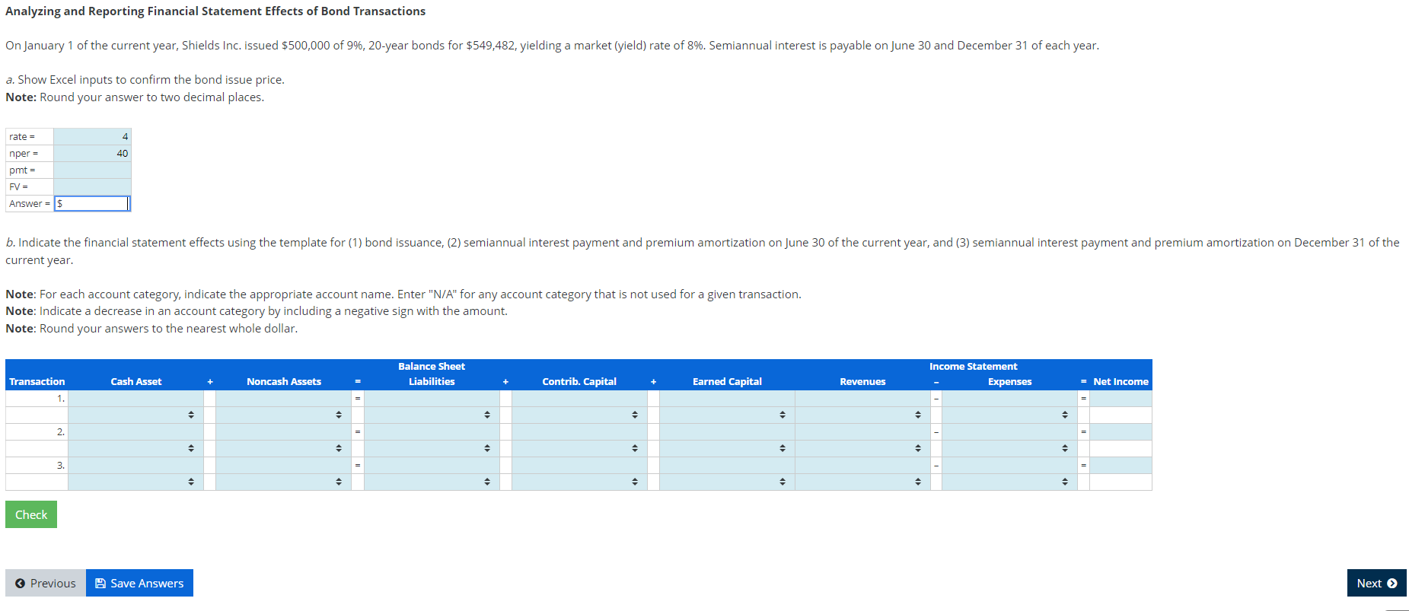Open Revenues account dropdown for transaction 2
The image size is (1409, 611).
(x=862, y=448)
